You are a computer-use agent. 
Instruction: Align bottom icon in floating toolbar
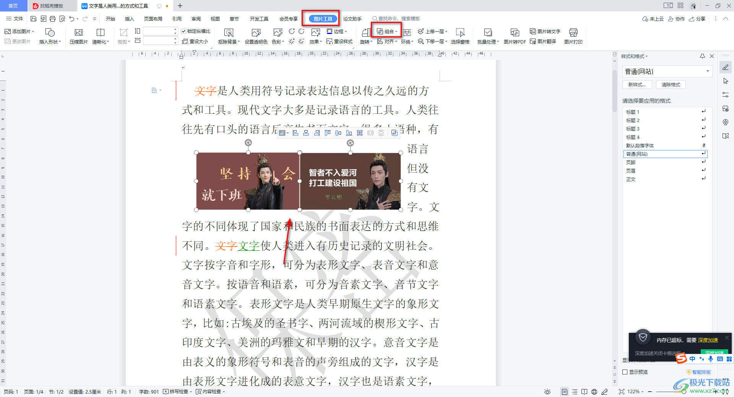click(x=349, y=133)
